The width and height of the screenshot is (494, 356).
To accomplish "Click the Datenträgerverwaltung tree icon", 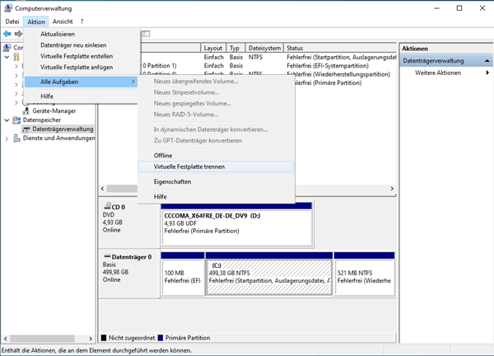I will pyautogui.click(x=26, y=129).
